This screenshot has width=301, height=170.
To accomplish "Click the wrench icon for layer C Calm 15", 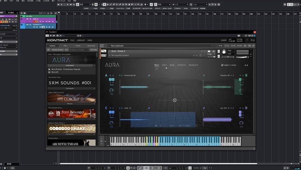I will [x=149, y=108].
